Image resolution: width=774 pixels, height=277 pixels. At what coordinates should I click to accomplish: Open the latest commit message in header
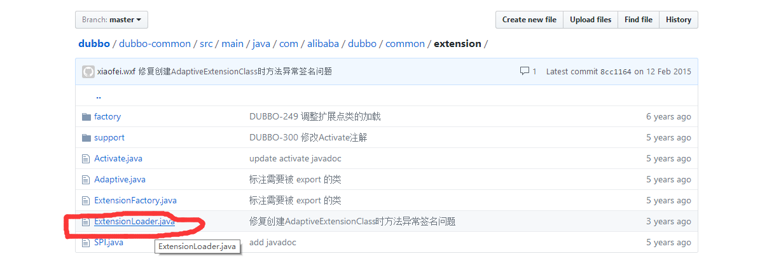pyautogui.click(x=235, y=72)
